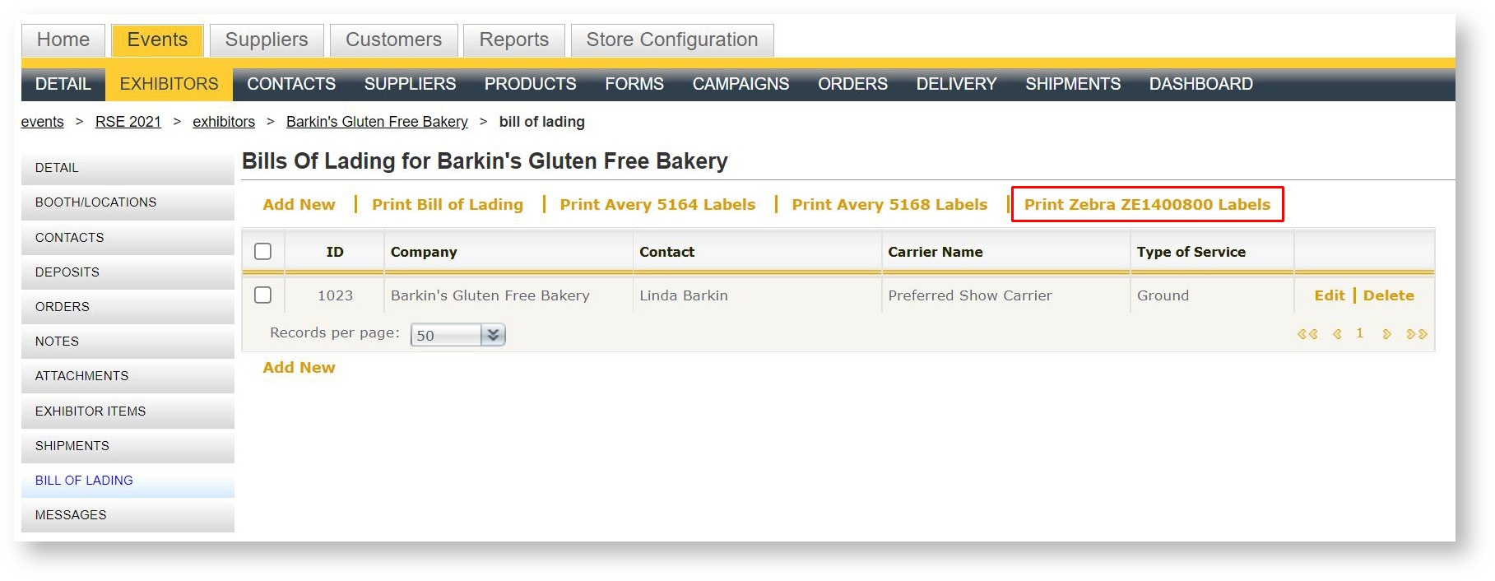This screenshot has height=581, width=1495.
Task: Open DASHBOARD in the events menu
Action: (x=1200, y=84)
